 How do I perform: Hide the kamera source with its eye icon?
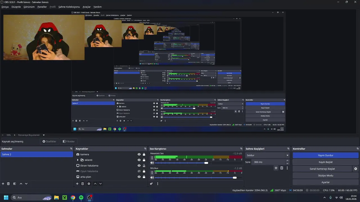[x=139, y=154]
